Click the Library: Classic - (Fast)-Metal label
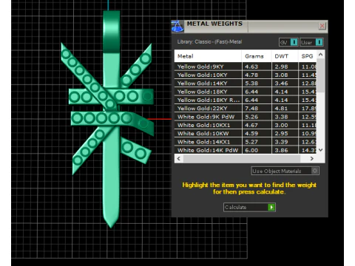This screenshot has width=355, height=266. 209,41
